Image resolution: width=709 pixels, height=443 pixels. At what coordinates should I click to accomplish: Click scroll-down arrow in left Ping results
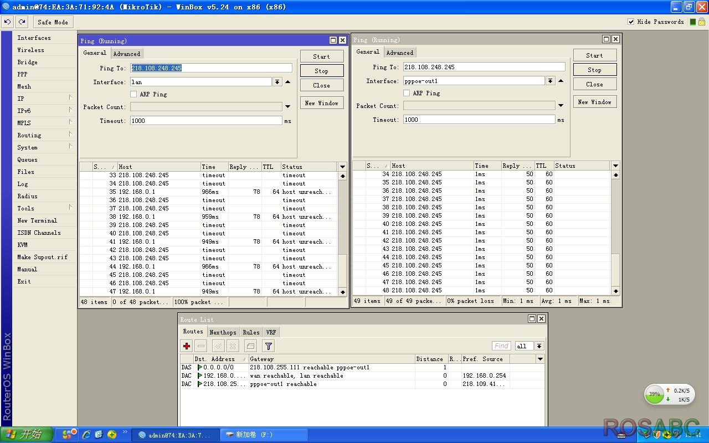(x=342, y=292)
